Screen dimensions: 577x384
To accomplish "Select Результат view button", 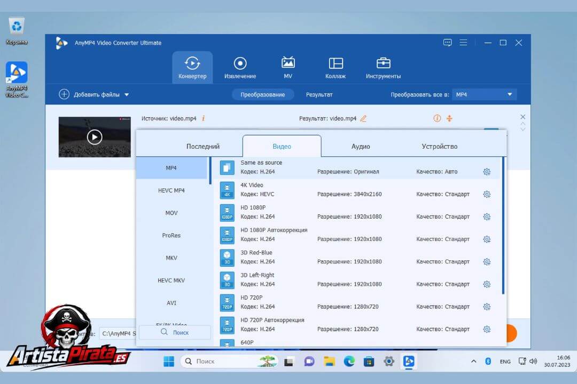I will coord(319,94).
